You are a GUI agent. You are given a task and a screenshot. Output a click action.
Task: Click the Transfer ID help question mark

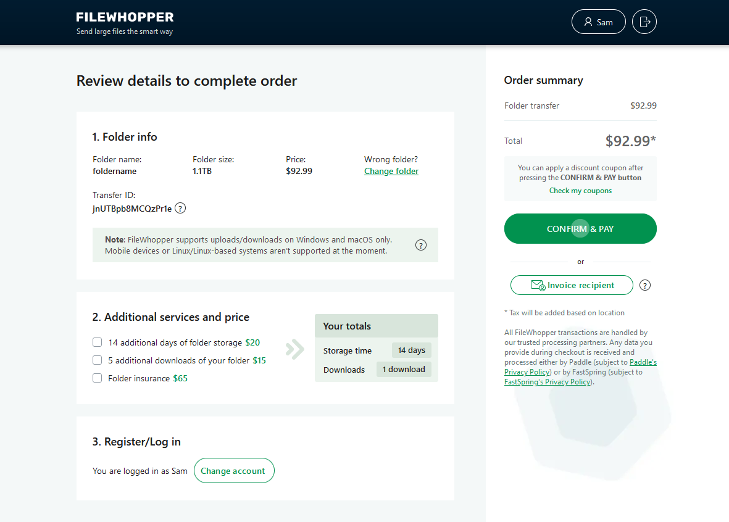click(x=180, y=208)
